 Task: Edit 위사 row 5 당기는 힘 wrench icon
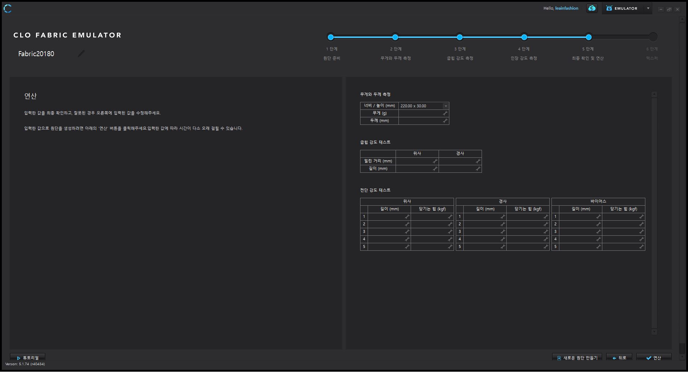tap(450, 246)
